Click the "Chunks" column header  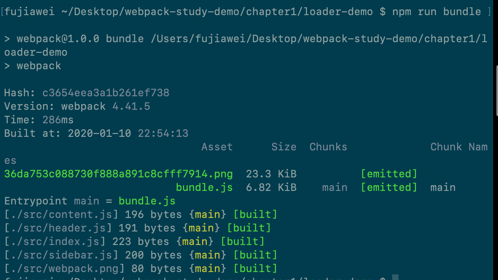click(328, 147)
